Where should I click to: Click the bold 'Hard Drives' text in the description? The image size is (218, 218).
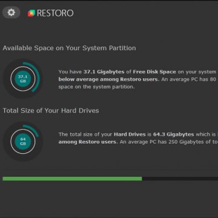(130, 134)
